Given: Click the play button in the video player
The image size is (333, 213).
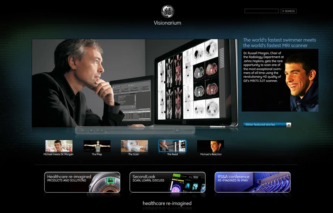Looking at the screenshot, I should click(83, 130).
